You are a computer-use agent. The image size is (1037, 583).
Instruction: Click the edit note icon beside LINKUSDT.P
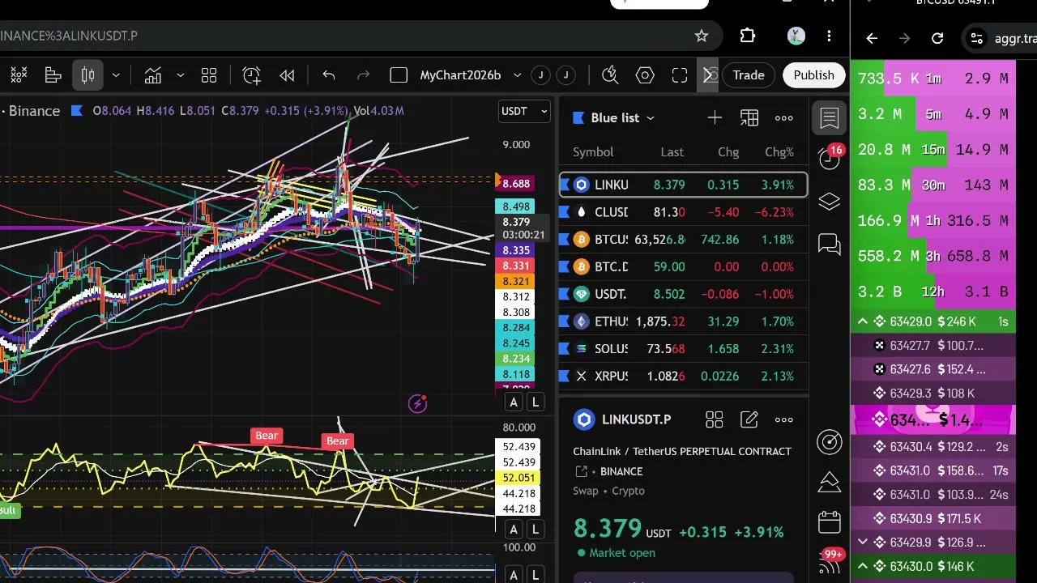click(x=749, y=419)
